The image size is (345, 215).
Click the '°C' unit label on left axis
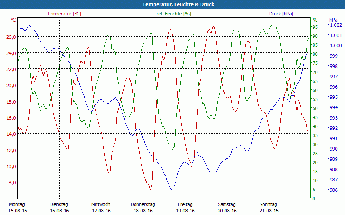tap(13, 20)
